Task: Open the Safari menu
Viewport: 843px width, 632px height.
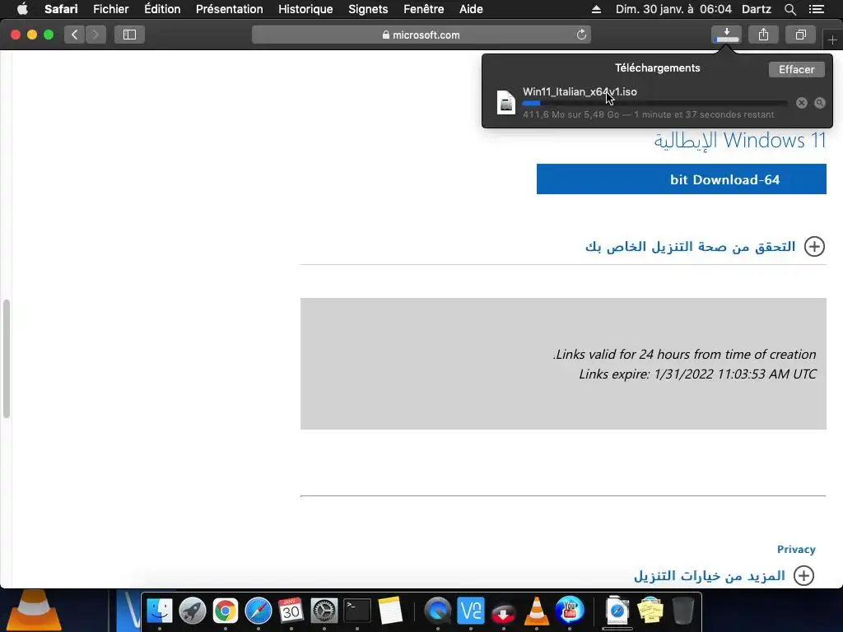Action: 61,9
